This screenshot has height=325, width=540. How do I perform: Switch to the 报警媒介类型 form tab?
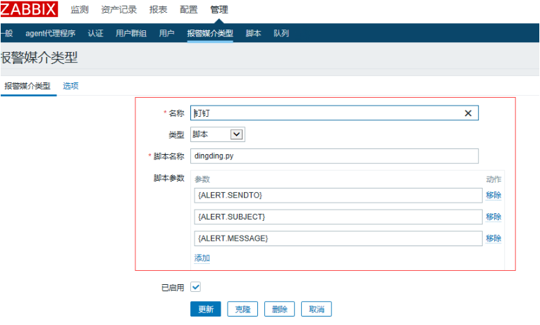coord(27,86)
